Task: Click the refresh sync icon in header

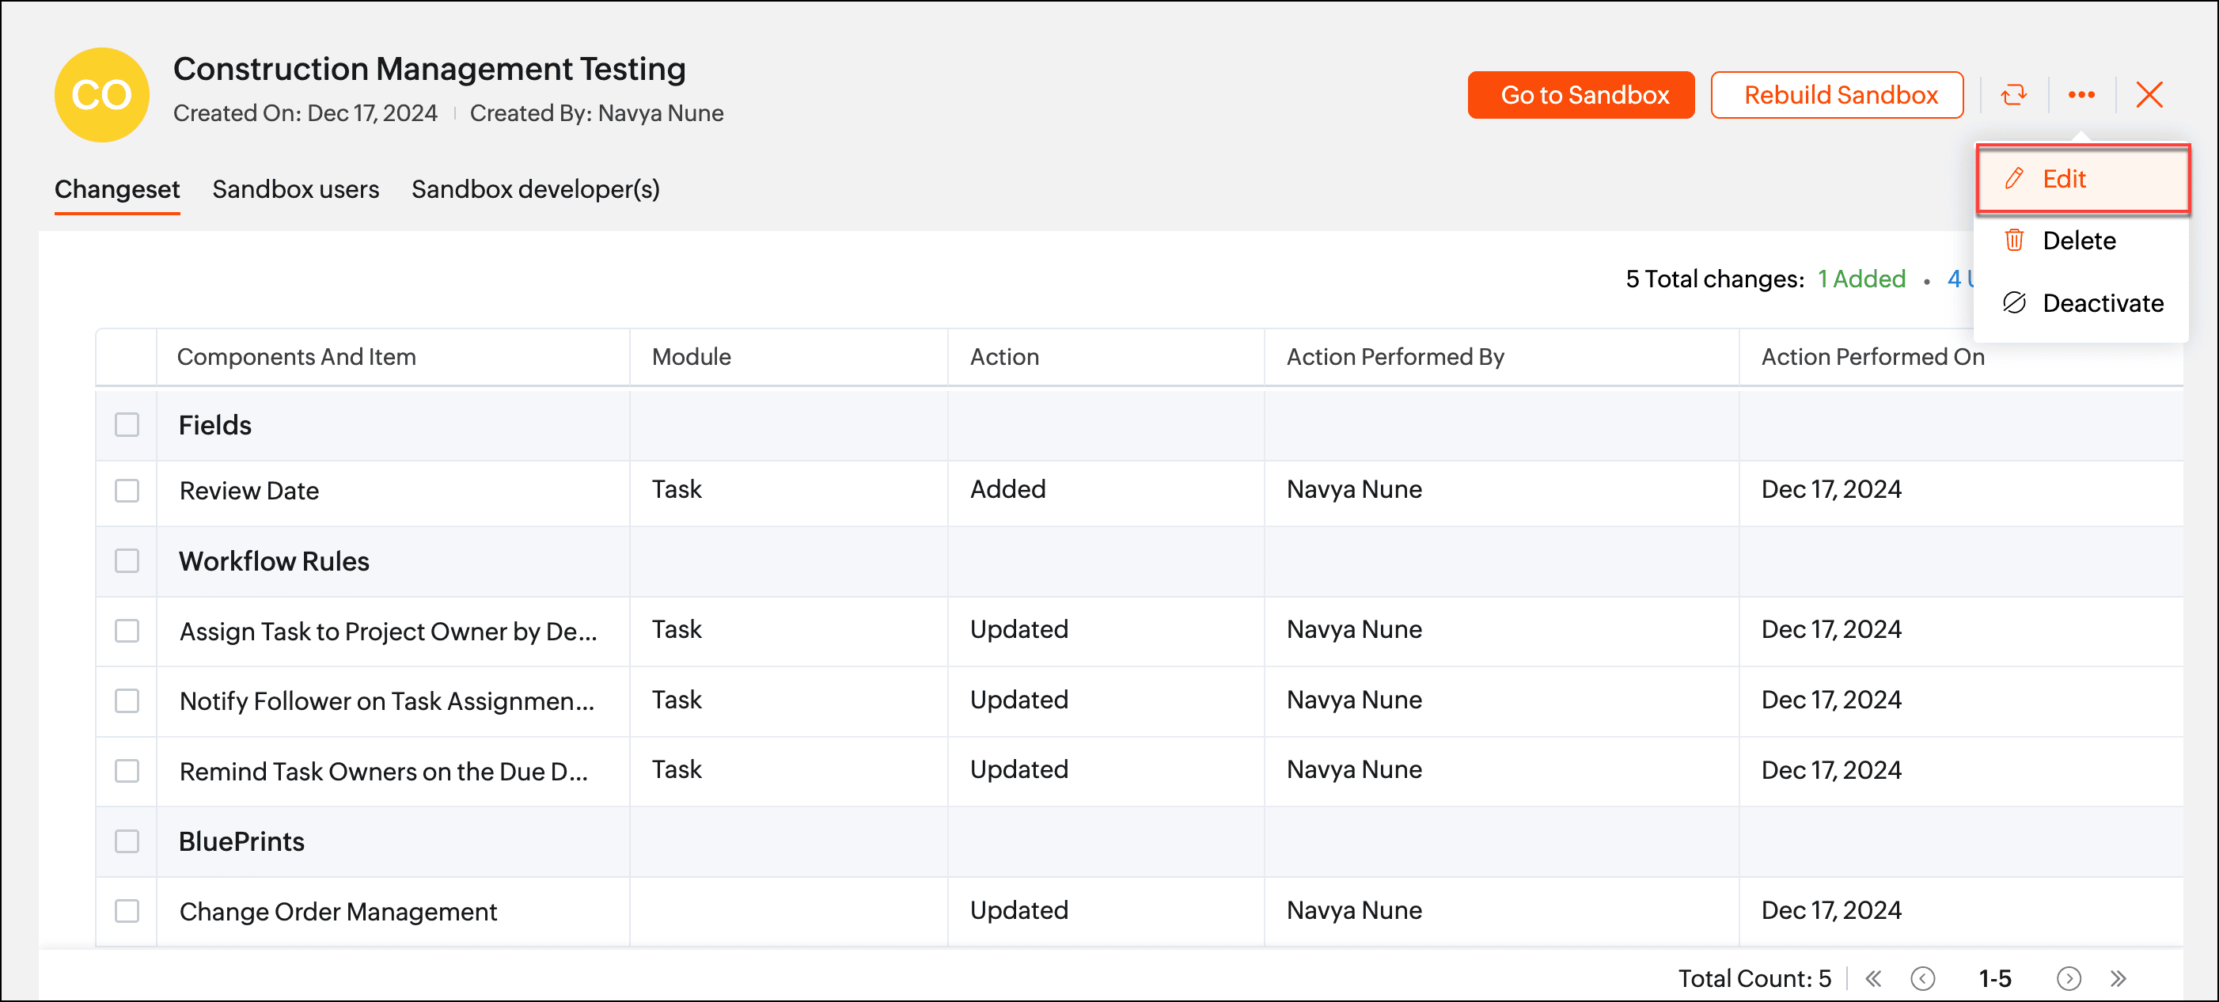Action: [2013, 95]
